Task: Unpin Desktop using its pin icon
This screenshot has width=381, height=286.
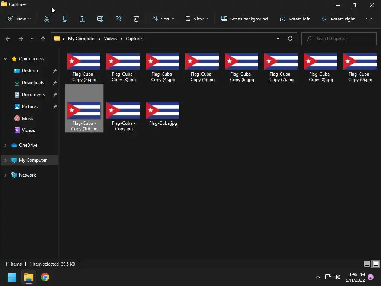Action: coord(55,71)
